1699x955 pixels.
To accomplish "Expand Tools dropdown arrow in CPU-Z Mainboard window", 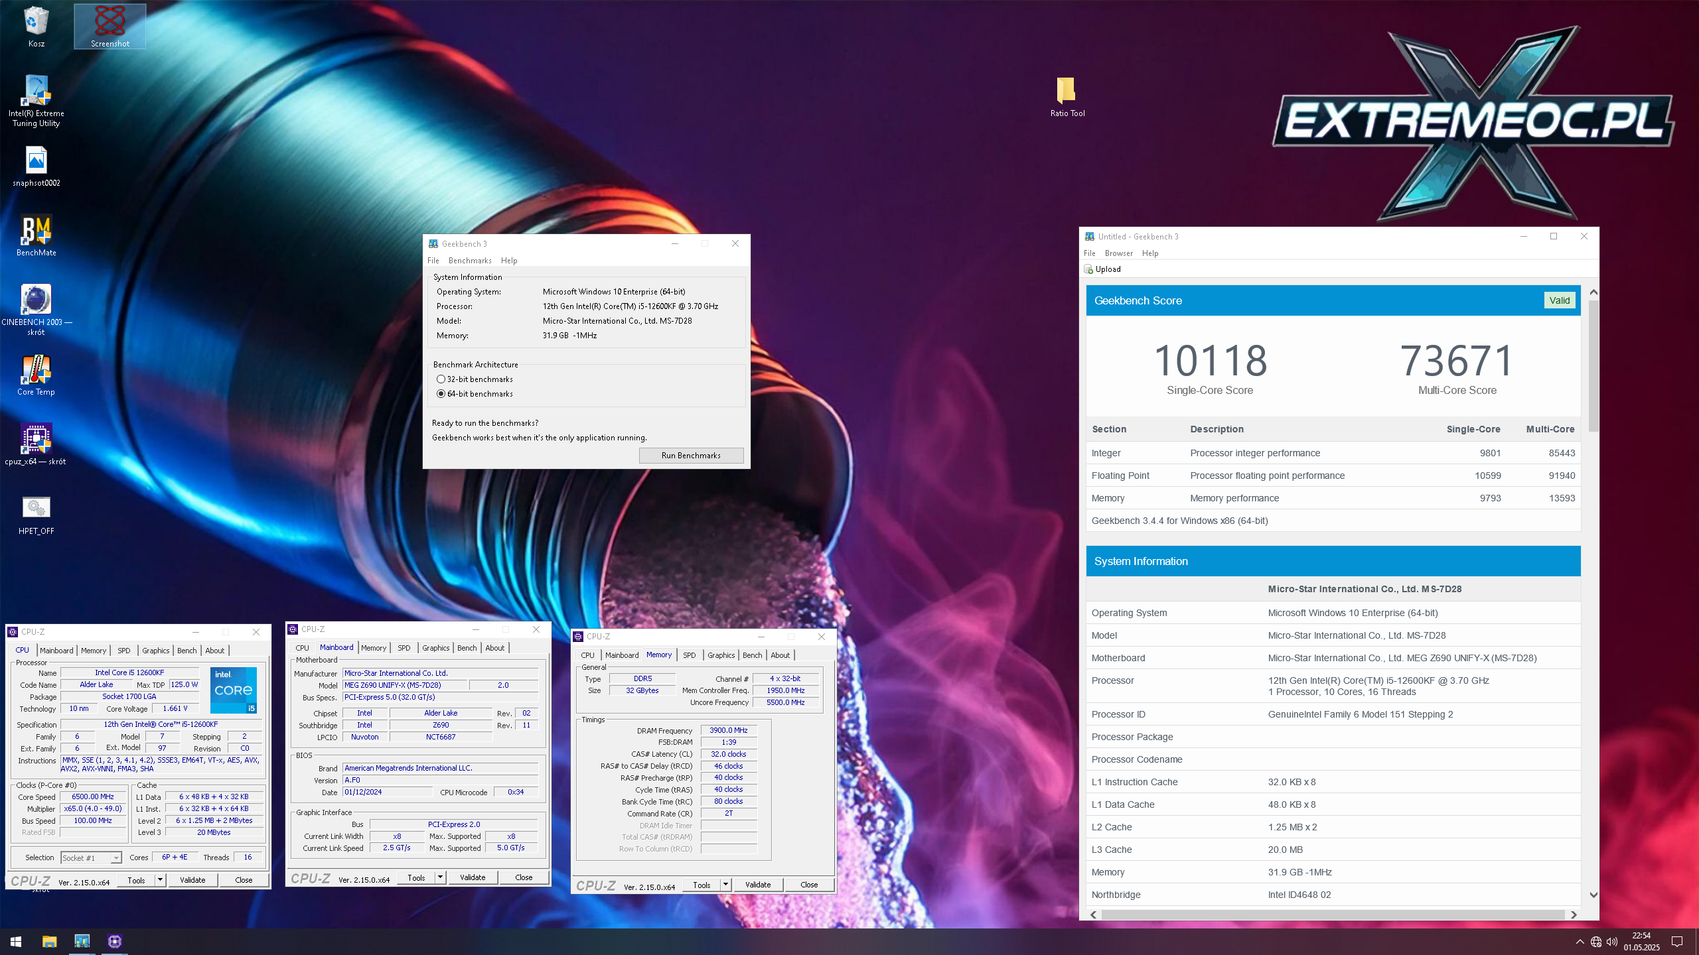I will 440,877.
